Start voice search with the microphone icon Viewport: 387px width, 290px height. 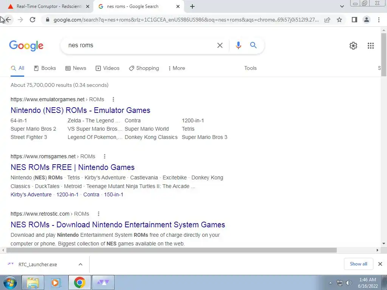238,45
